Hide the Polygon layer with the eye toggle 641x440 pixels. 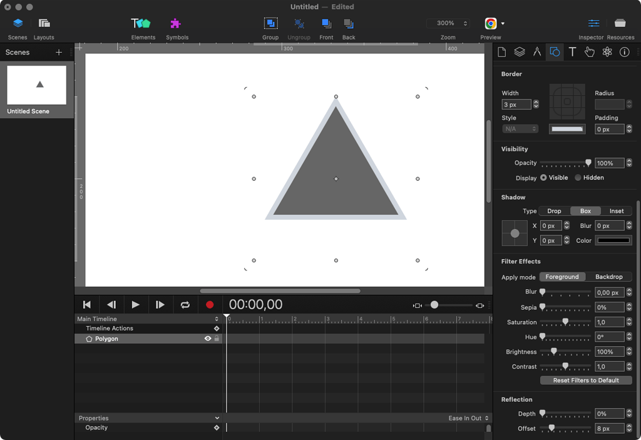click(x=207, y=339)
